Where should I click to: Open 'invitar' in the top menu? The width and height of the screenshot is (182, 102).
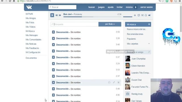[119, 7]
